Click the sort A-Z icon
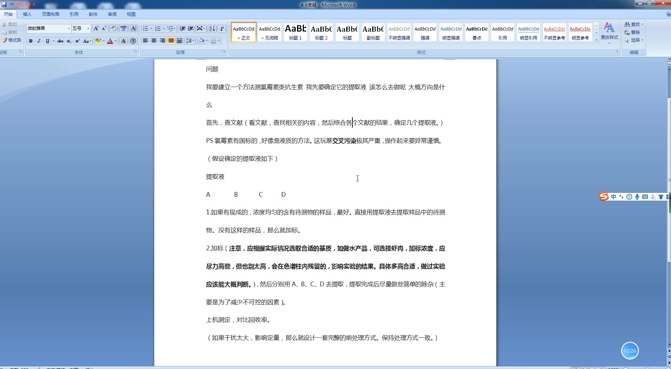This screenshot has height=369, width=671. tap(212, 28)
